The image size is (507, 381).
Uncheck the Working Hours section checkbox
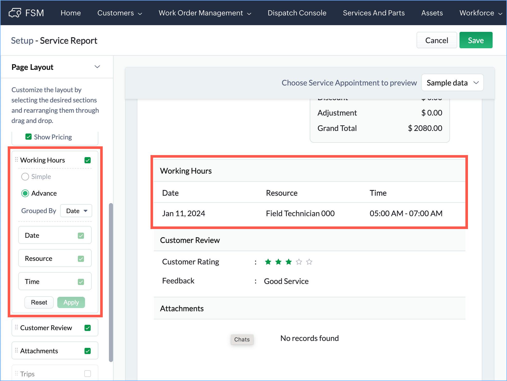(88, 160)
